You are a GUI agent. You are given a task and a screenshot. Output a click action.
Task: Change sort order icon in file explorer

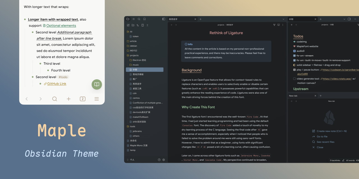click(x=138, y=25)
